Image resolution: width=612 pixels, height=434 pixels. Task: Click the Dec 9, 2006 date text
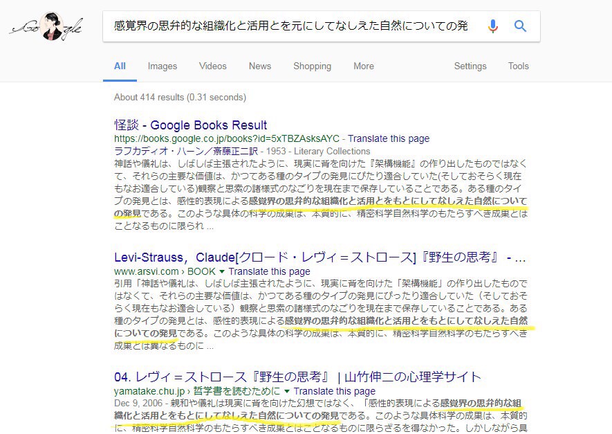click(x=138, y=403)
